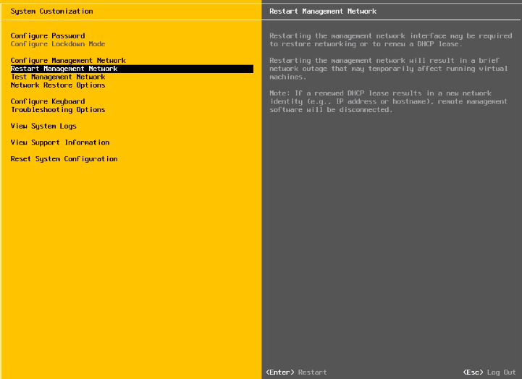Screen dimensions: 522x379
Task: Open View System Logs
Action: [43, 127]
